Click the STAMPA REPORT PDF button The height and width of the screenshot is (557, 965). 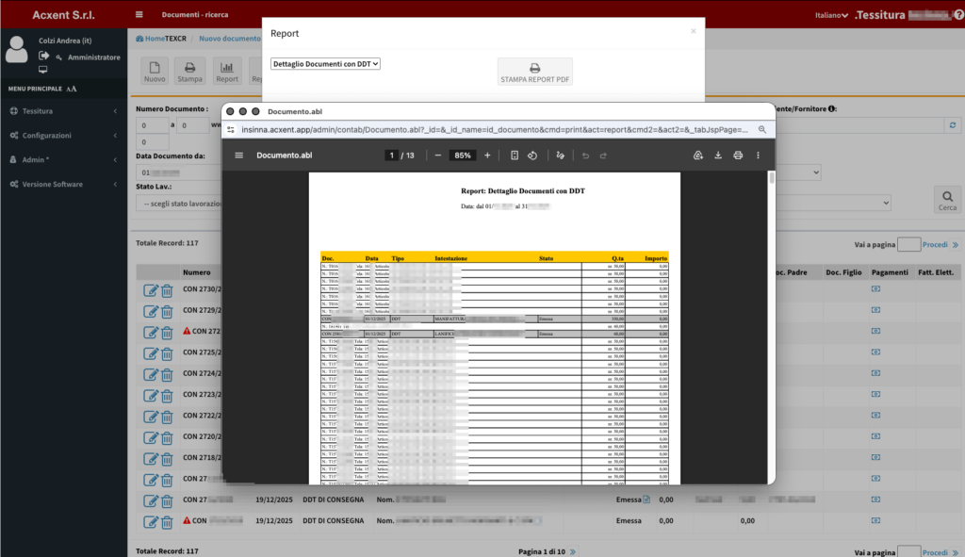click(534, 73)
